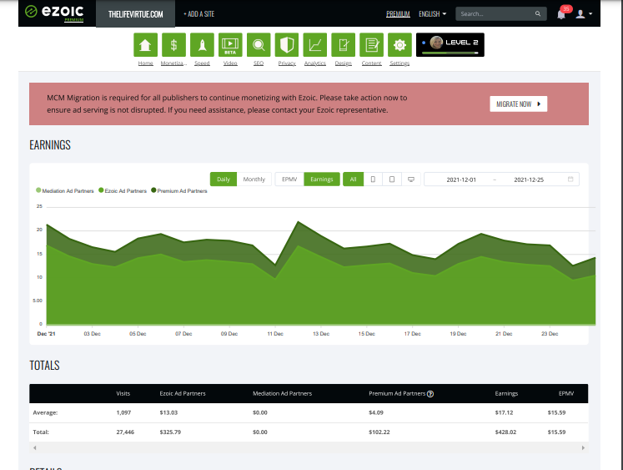The image size is (623, 470).
Task: Click the Ezoic Ad Partners column header
Action: tap(183, 394)
